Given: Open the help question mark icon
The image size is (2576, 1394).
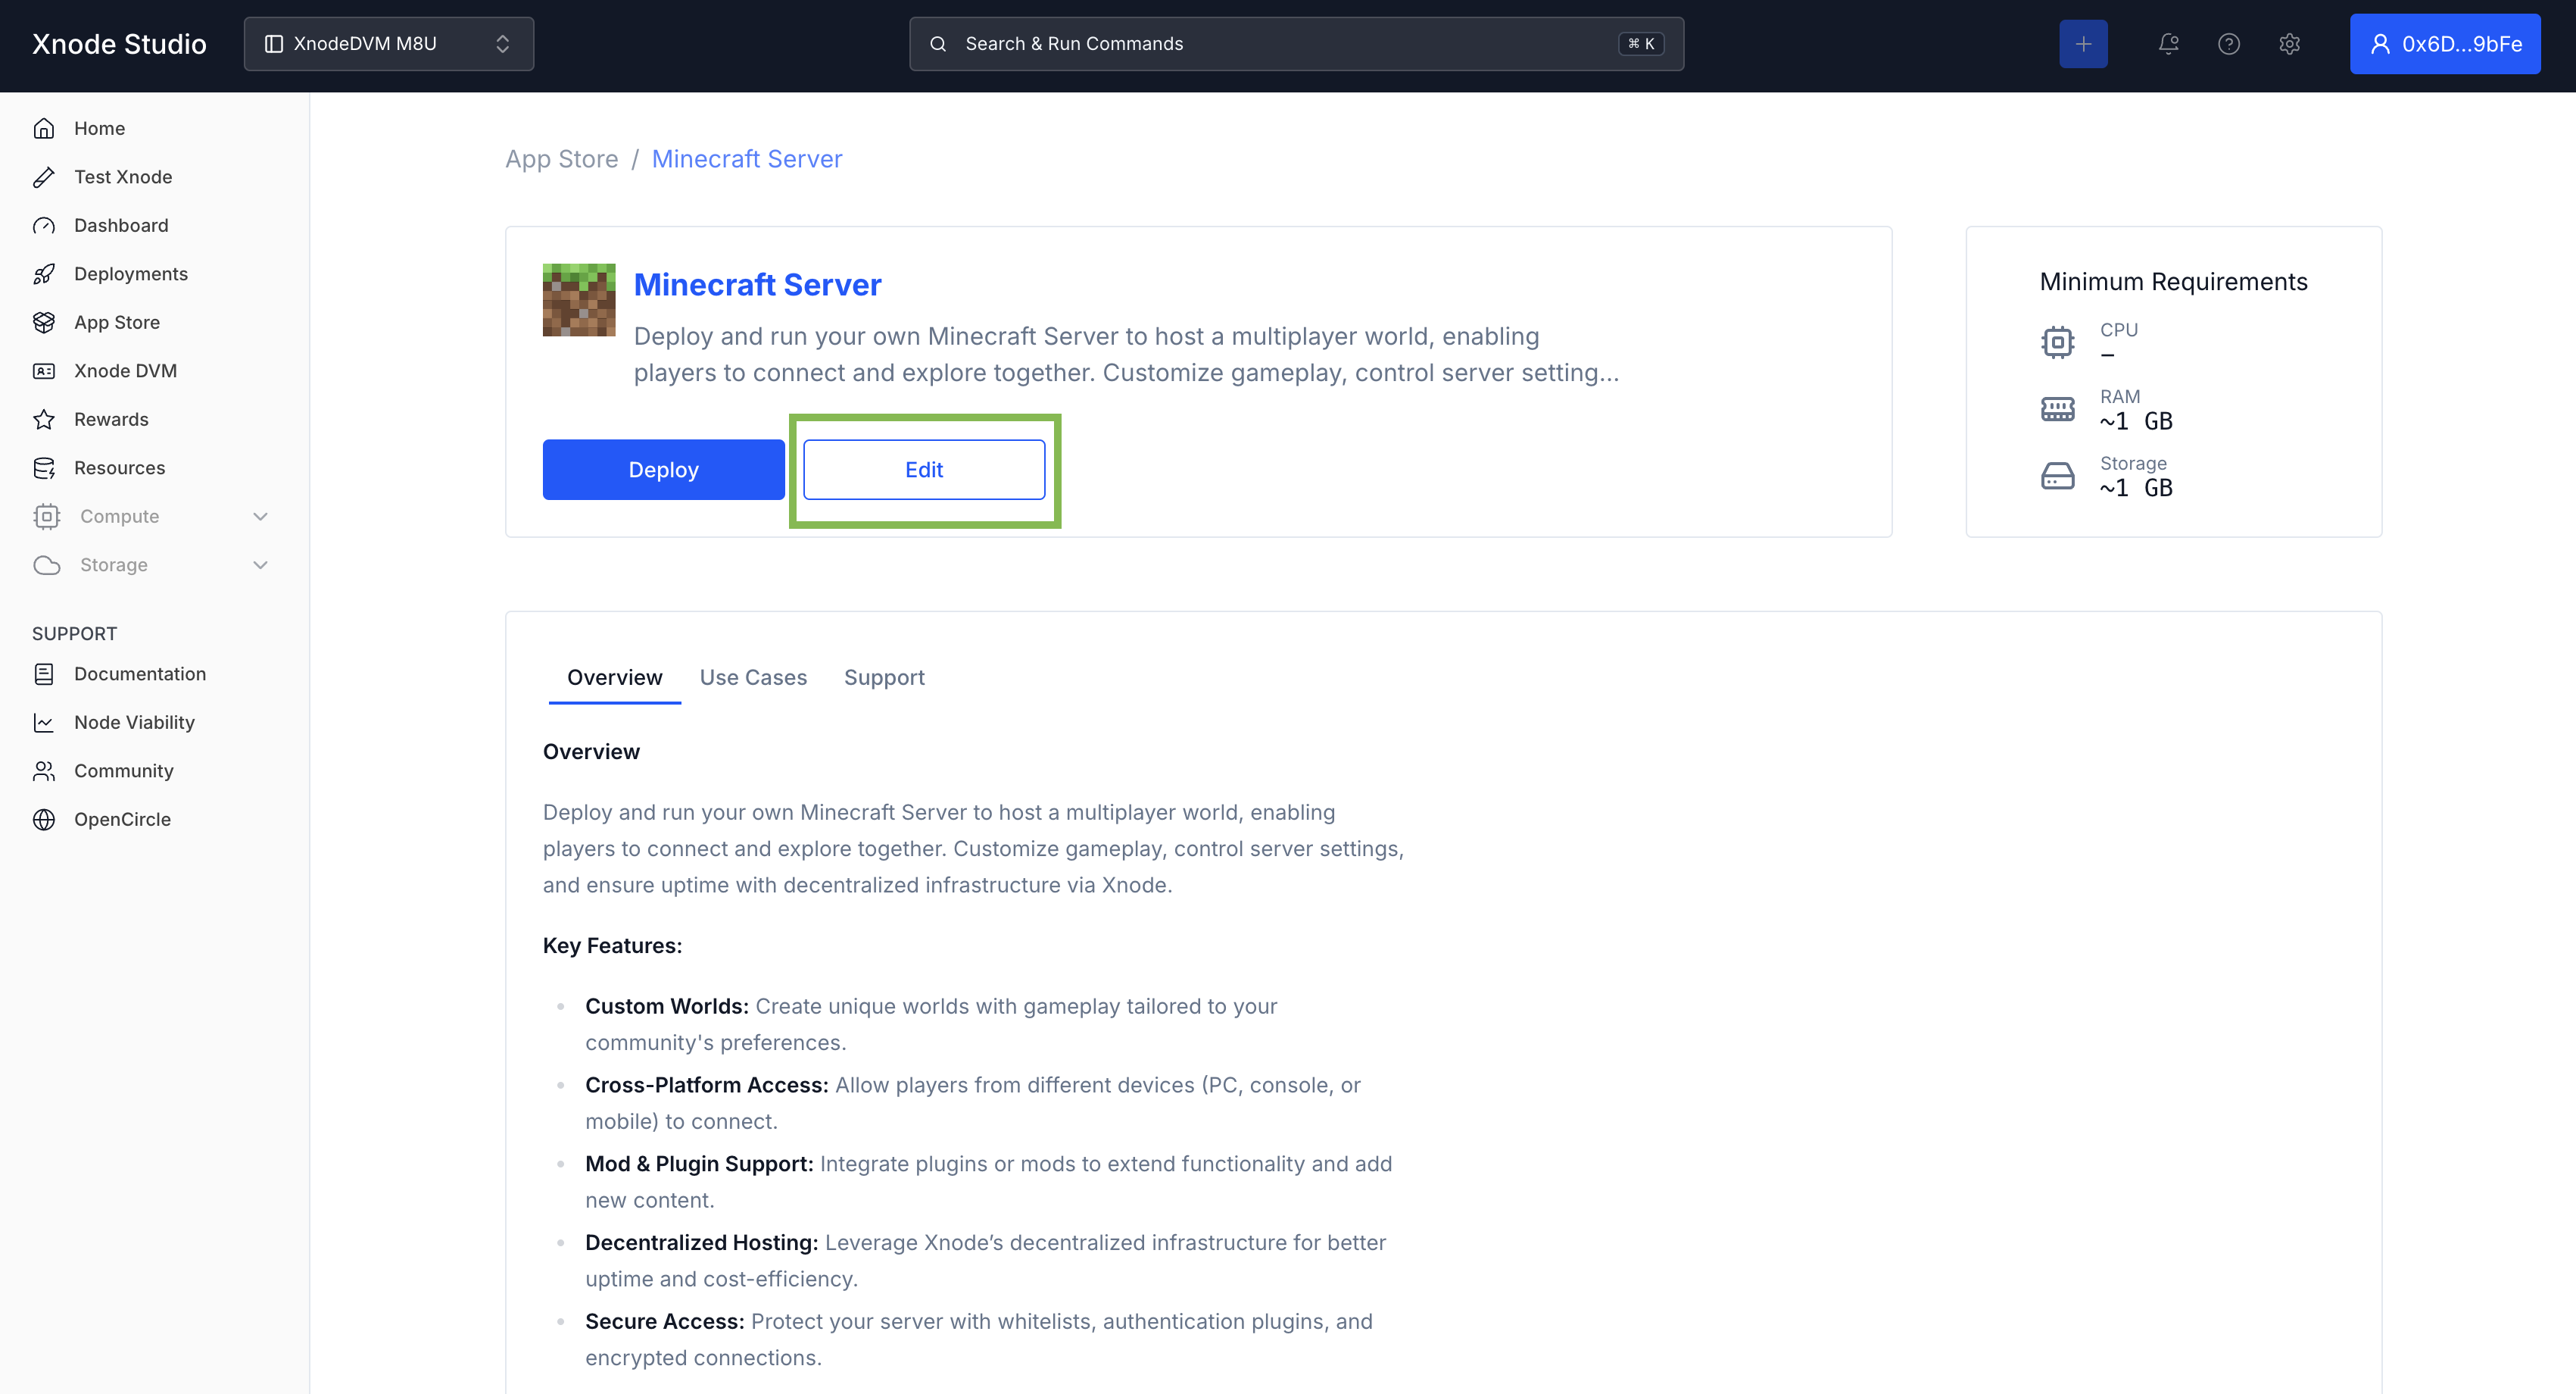Looking at the screenshot, I should pyautogui.click(x=2228, y=44).
